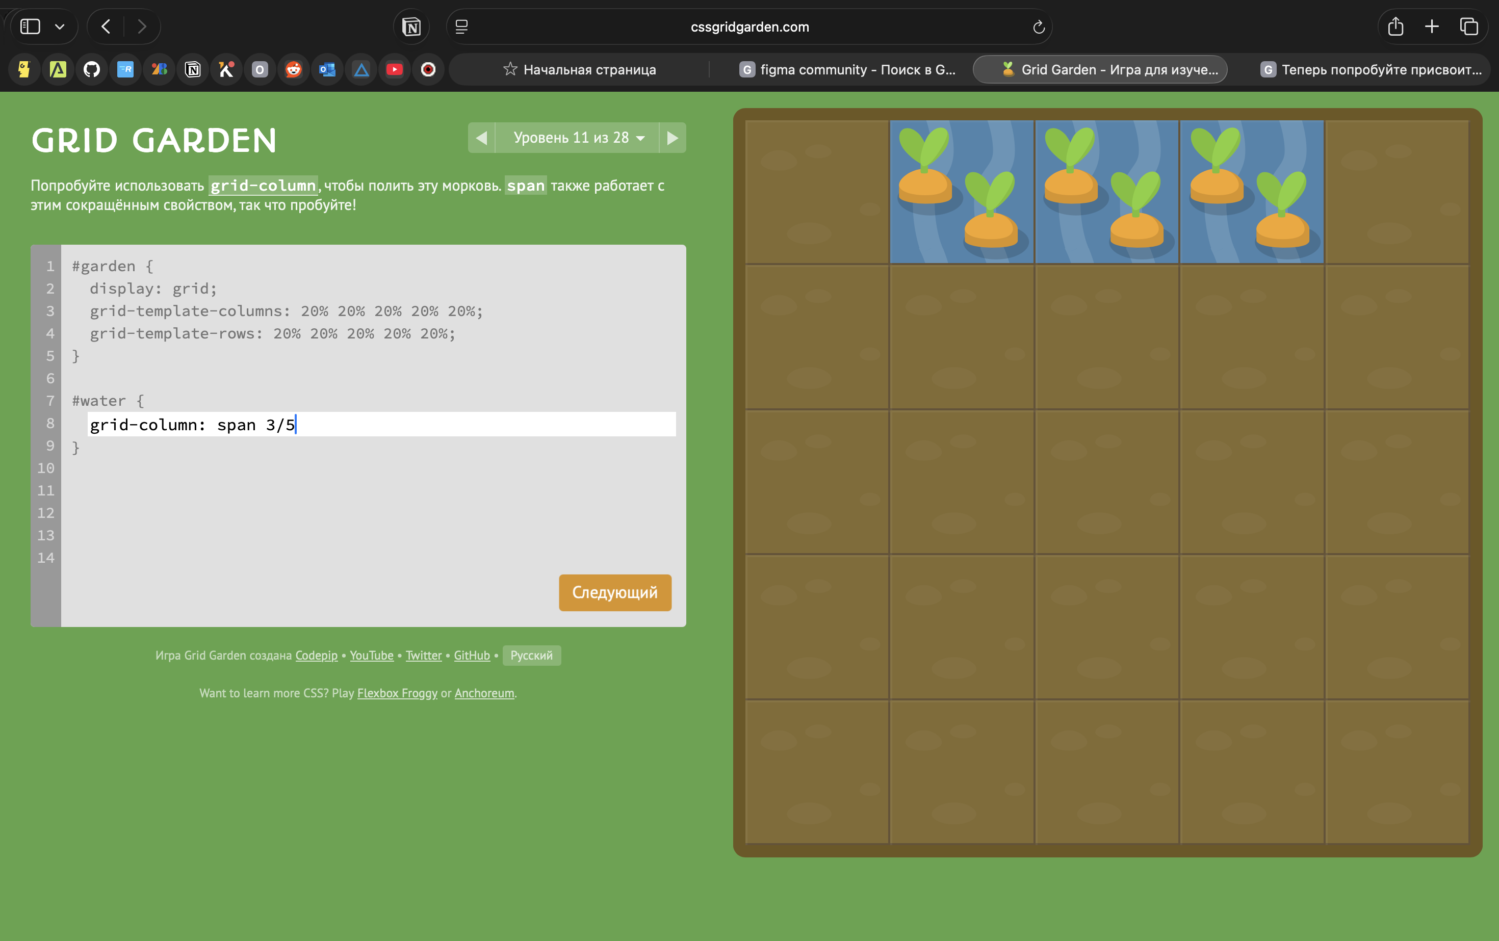This screenshot has height=941, width=1499.
Task: Open a new tab with plus icon
Action: click(x=1432, y=27)
